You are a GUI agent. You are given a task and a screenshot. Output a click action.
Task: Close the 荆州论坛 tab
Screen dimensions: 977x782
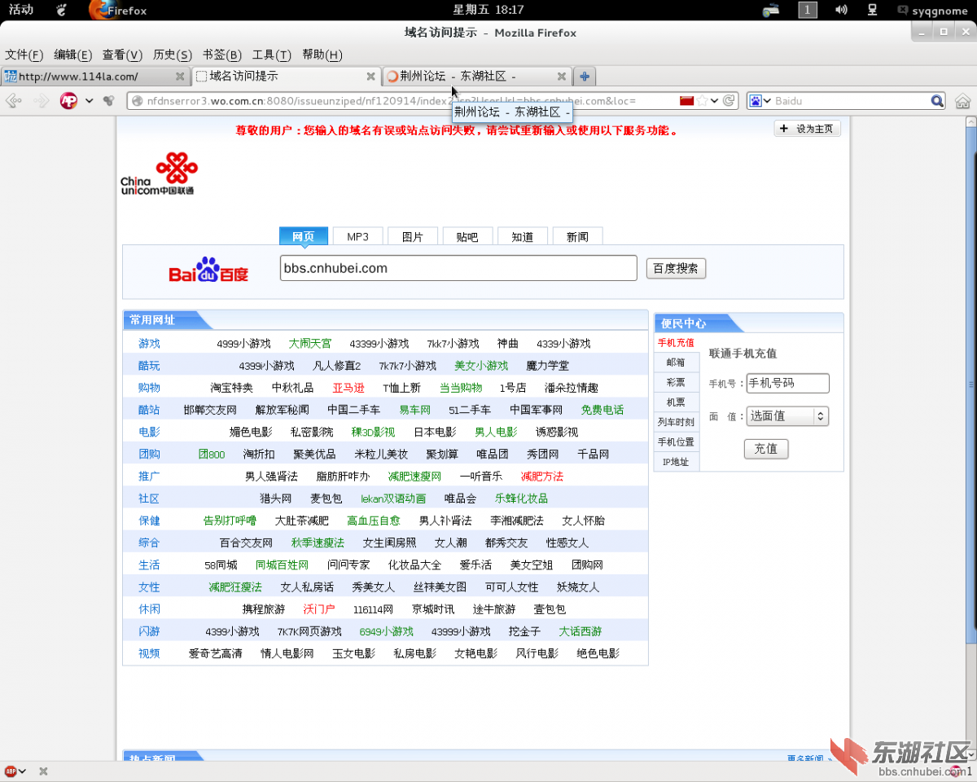561,77
